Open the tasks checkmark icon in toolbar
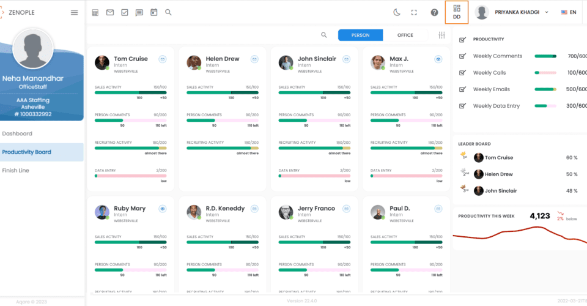 tap(125, 12)
